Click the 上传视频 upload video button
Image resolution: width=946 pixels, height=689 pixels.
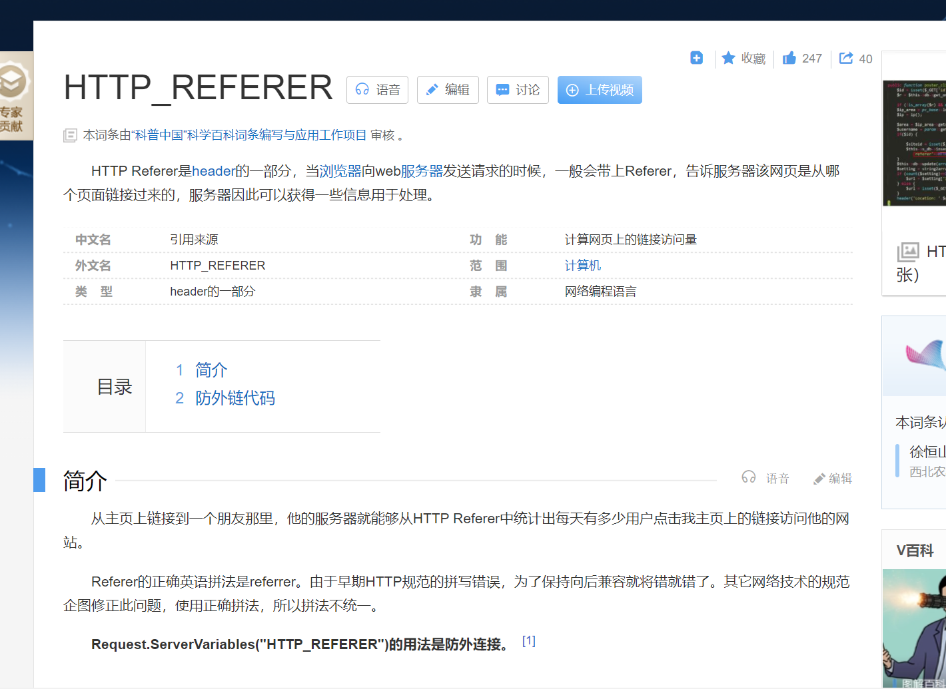(x=599, y=89)
